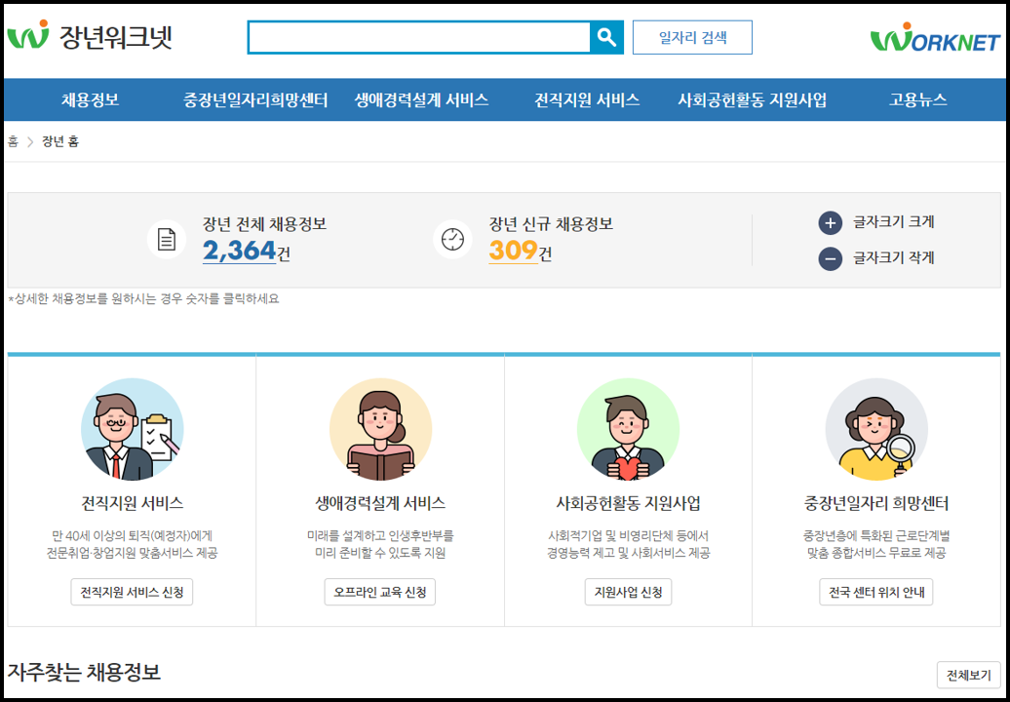Click the 생애경력설계 서비스 card title
Viewport: 1010px width, 702px height.
pyautogui.click(x=380, y=503)
